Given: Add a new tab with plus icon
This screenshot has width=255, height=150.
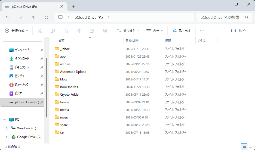Looking at the screenshot, I should [x=73, y=7].
